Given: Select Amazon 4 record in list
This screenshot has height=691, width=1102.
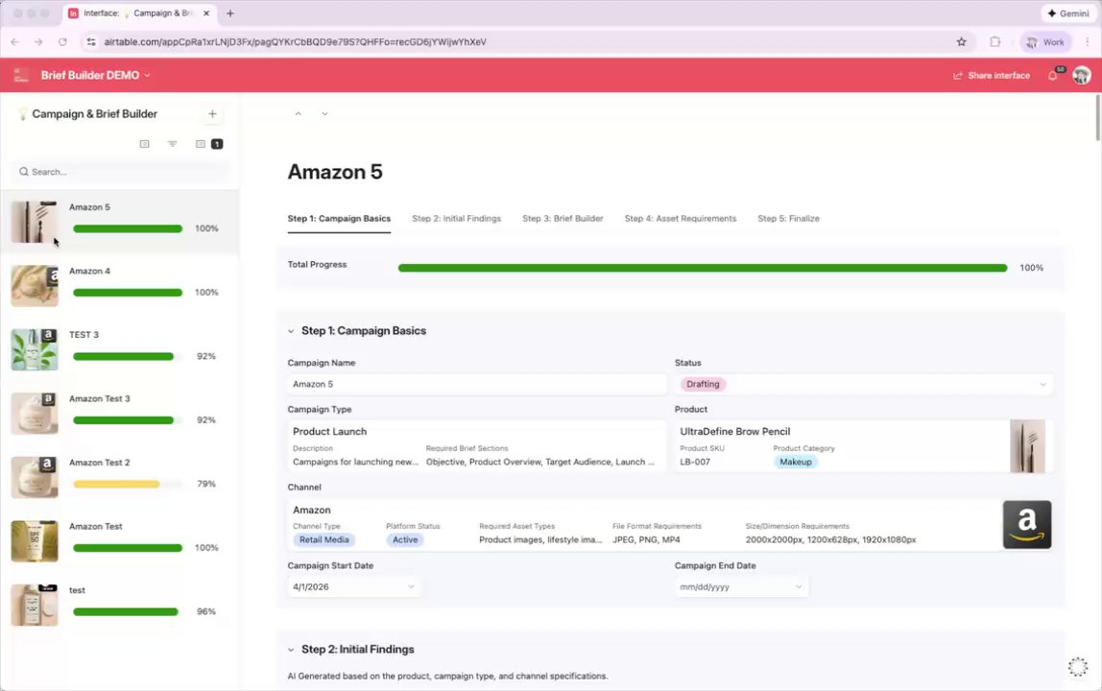Looking at the screenshot, I should pyautogui.click(x=119, y=285).
